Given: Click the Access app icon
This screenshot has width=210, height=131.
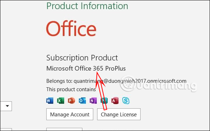Looking at the screenshot, I should (x=115, y=101).
